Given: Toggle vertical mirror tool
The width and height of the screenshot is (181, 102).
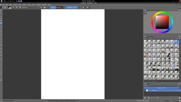Looking at the screenshot, I should point(87,7).
